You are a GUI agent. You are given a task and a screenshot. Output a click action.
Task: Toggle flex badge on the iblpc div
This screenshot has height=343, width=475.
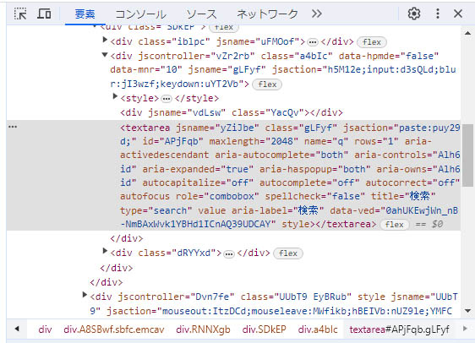click(x=372, y=42)
